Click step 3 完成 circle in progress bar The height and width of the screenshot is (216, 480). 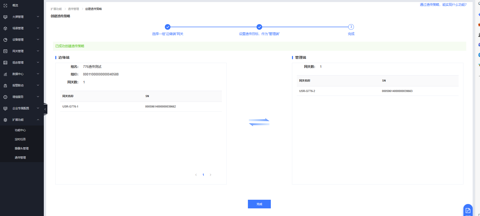click(x=351, y=27)
